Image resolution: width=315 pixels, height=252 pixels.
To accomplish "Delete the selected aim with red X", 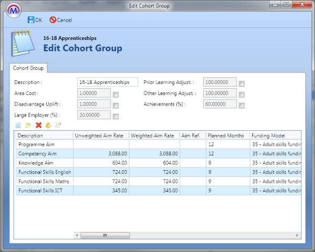I will point(38,125).
